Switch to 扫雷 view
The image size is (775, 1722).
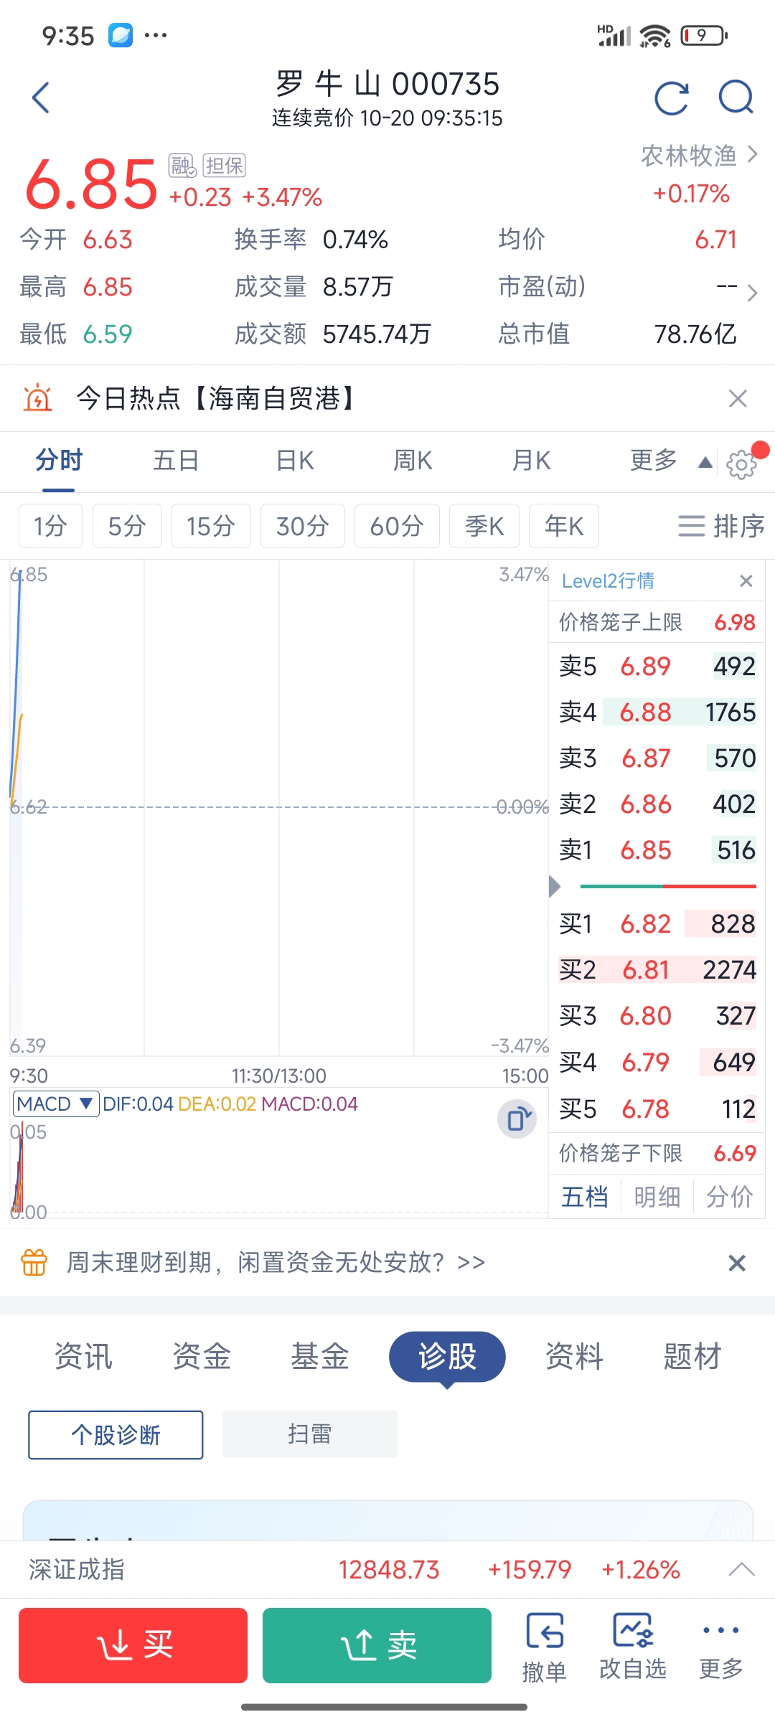click(309, 1434)
